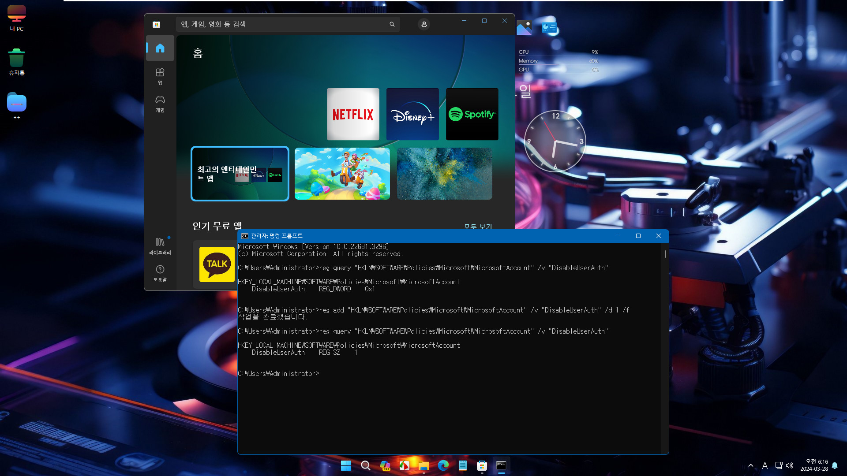Click the GPU usage widget row
Image resolution: width=847 pixels, height=476 pixels.
point(558,70)
